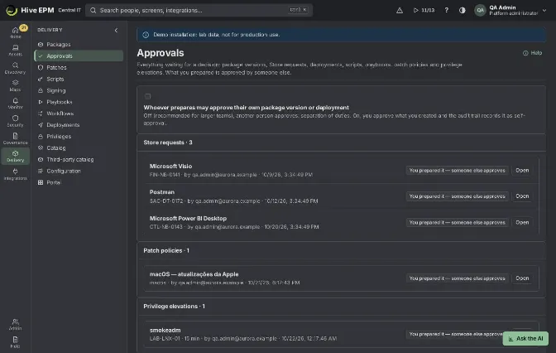Image resolution: width=556 pixels, height=353 pixels.
Task: Open the Home icon in left rail
Action: (15, 32)
